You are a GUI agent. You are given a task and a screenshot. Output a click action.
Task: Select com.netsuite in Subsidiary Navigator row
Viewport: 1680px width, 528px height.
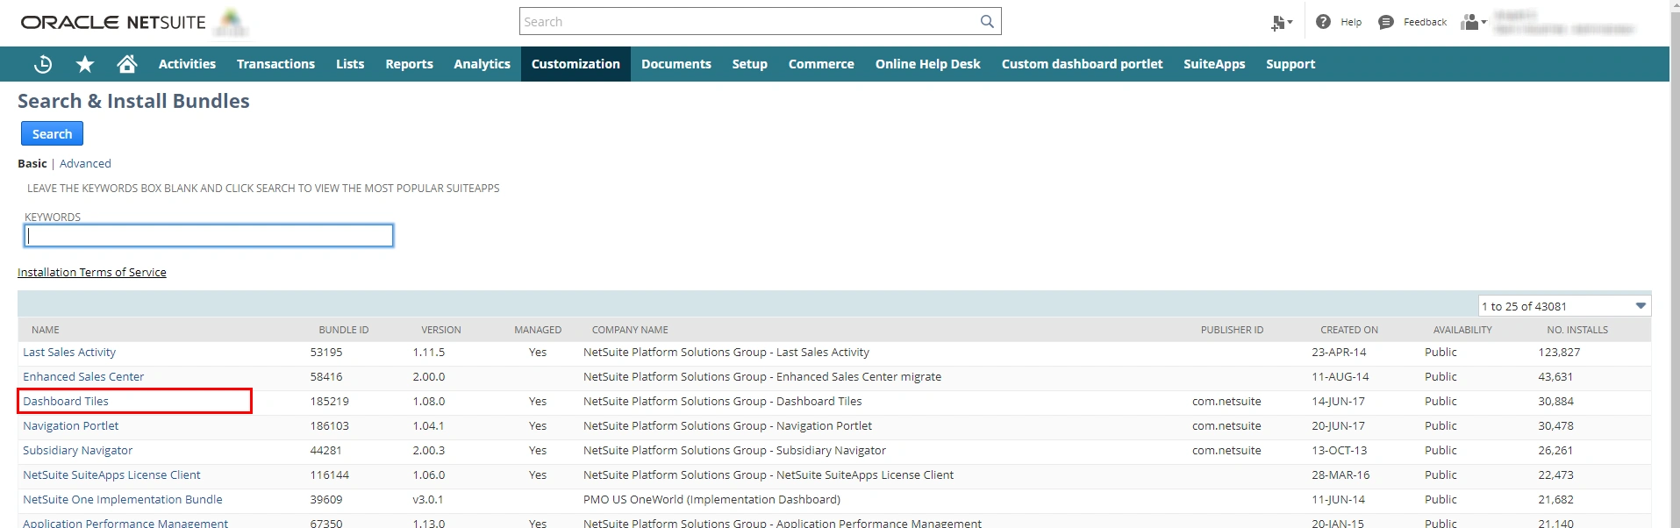point(1226,450)
